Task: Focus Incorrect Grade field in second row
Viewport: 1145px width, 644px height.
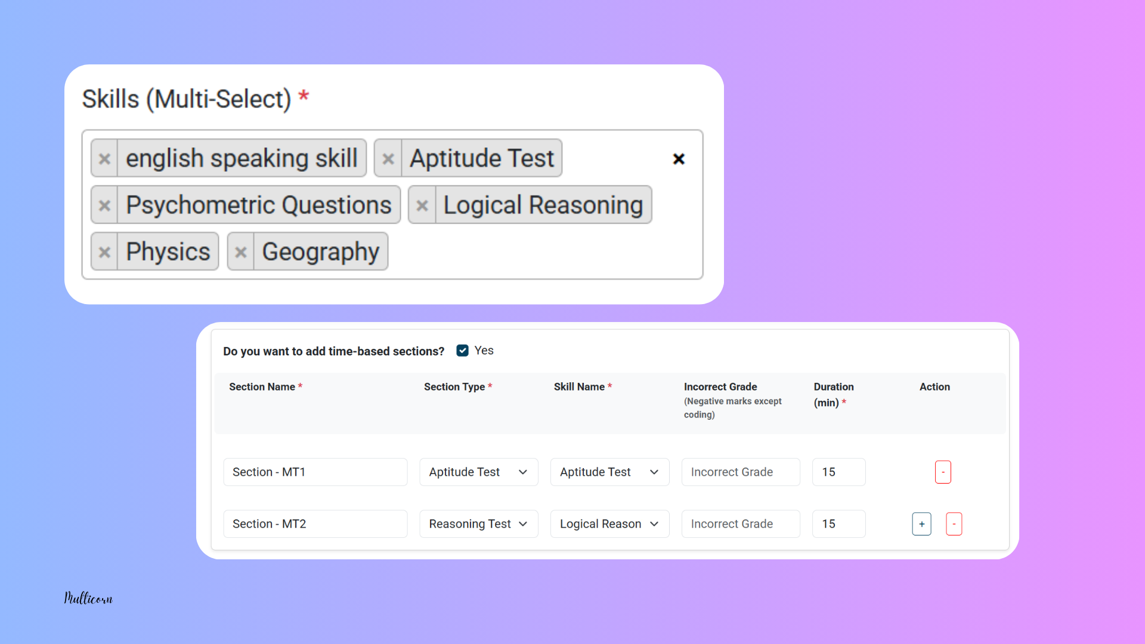Action: pos(740,524)
